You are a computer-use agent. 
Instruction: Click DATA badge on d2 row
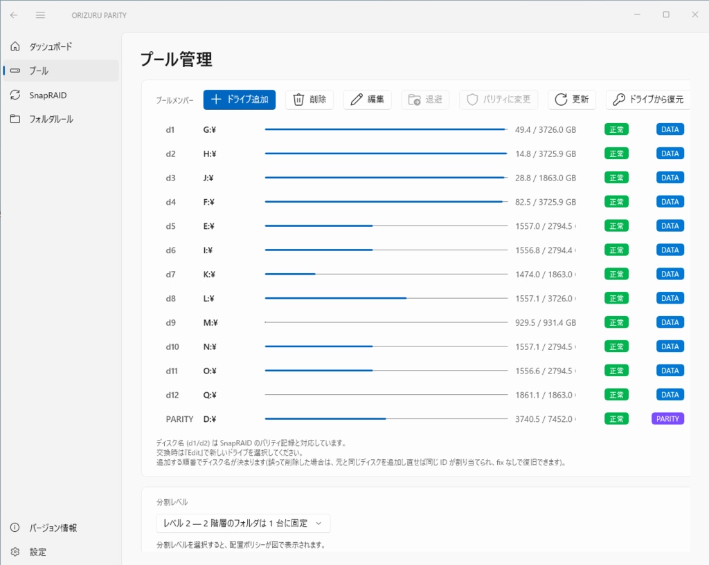pos(670,154)
